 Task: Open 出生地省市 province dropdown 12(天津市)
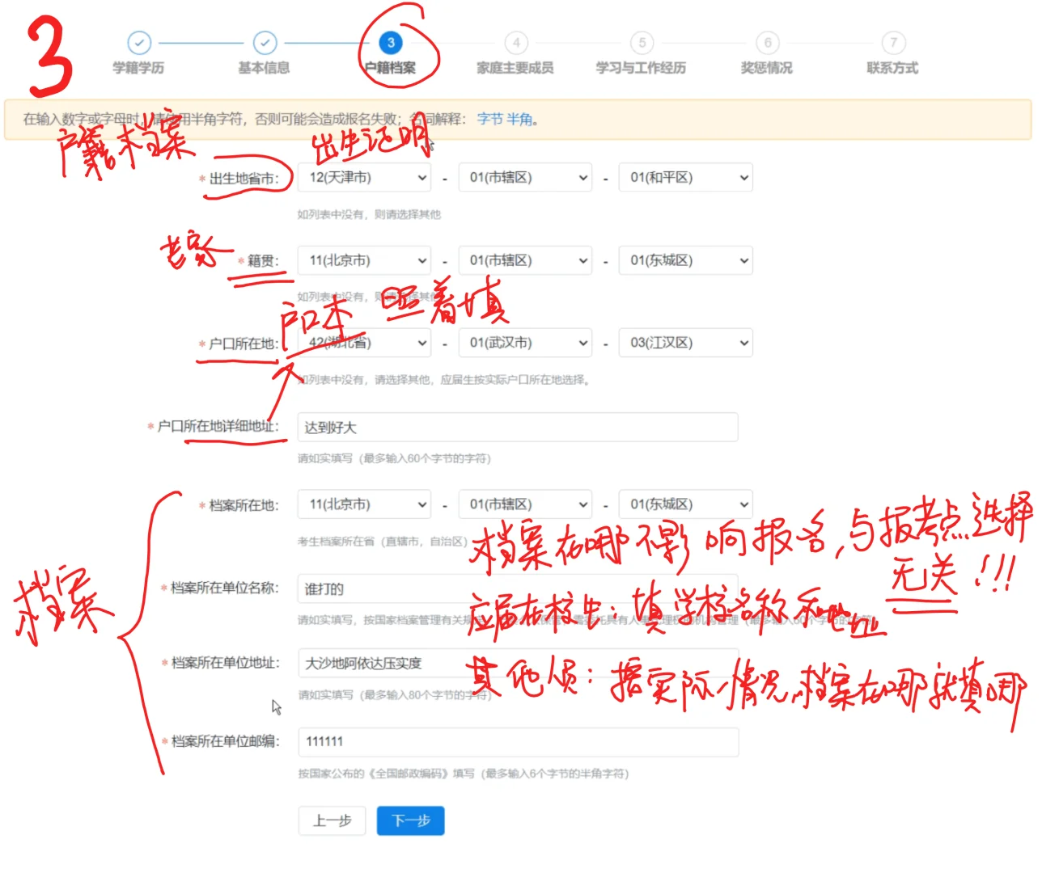364,178
